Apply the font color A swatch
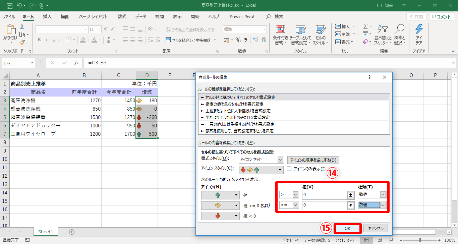458x244 pixels. [94, 40]
